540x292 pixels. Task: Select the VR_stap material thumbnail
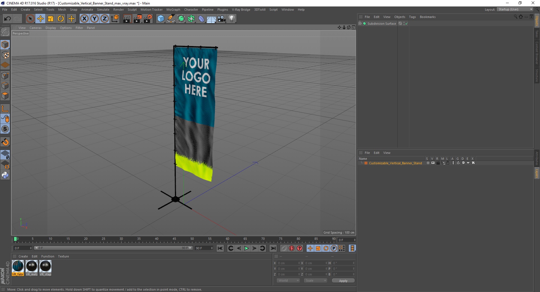[45, 268]
